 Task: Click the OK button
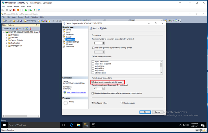click(x=145, y=112)
